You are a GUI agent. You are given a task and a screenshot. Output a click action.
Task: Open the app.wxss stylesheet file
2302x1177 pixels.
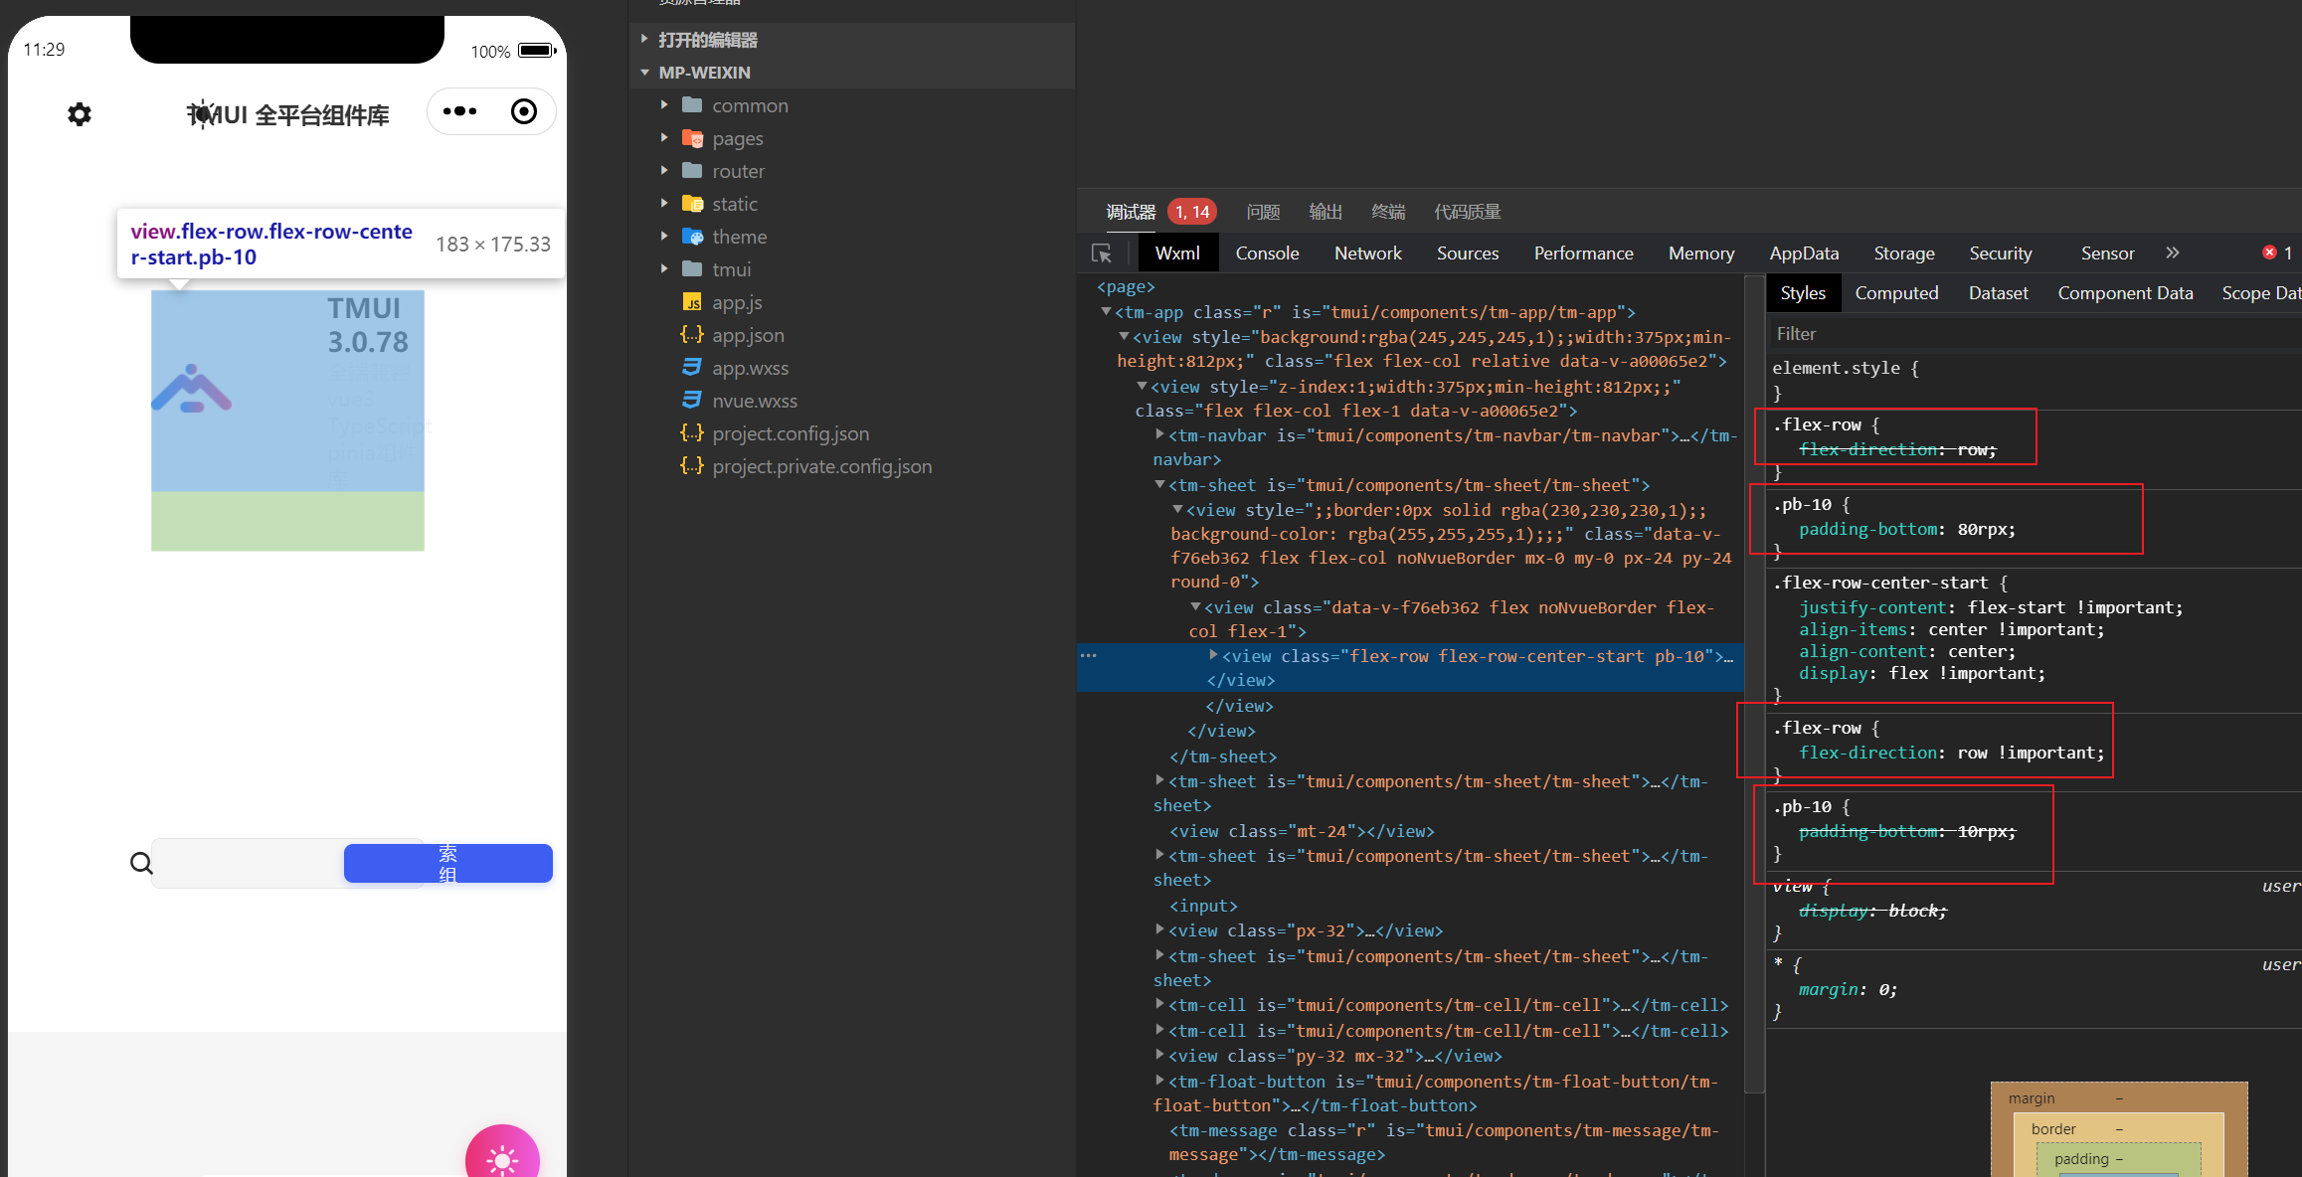click(x=750, y=368)
